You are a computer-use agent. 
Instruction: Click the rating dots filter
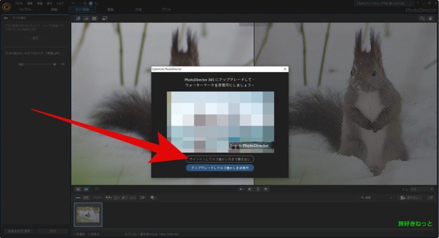click(132, 198)
